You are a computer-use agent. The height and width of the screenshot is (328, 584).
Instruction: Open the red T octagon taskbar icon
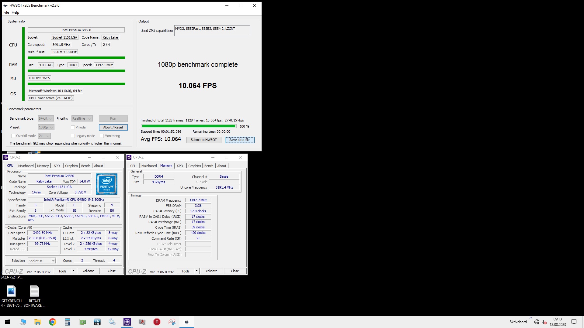pyautogui.click(x=157, y=322)
